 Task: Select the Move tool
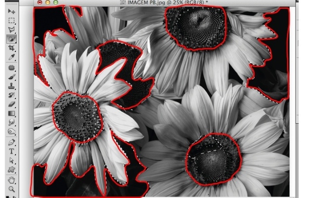coord(11,11)
